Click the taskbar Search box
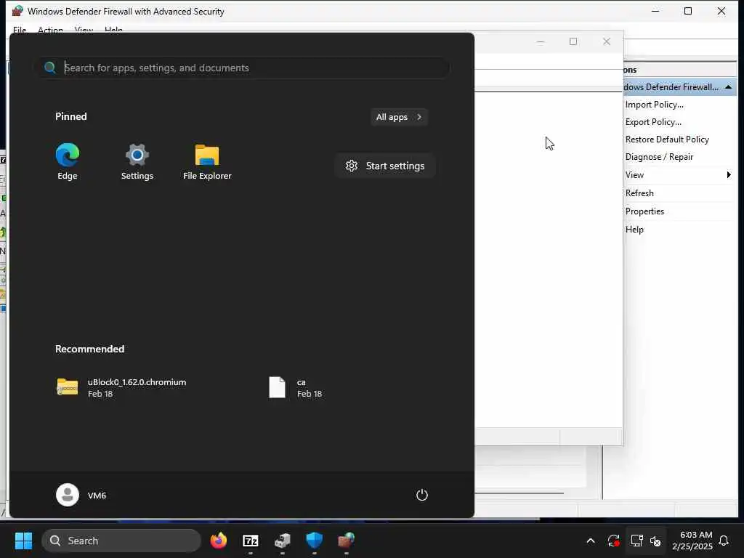Image resolution: width=744 pixels, height=558 pixels. coord(121,541)
